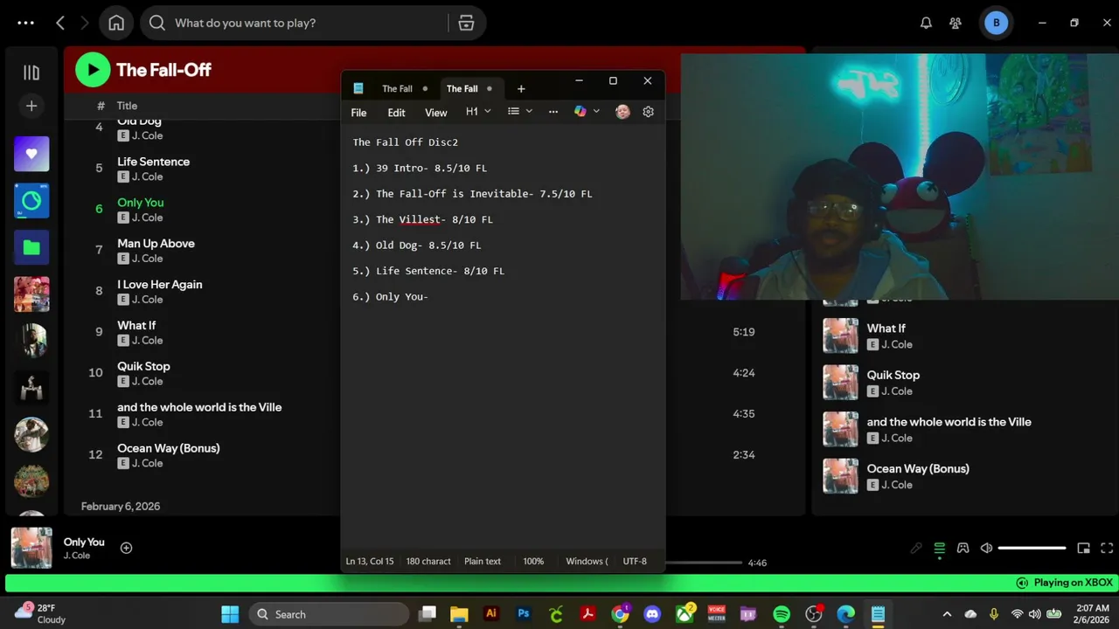The image size is (1119, 629).
Task: Open Notepad settings gear
Action: (648, 112)
